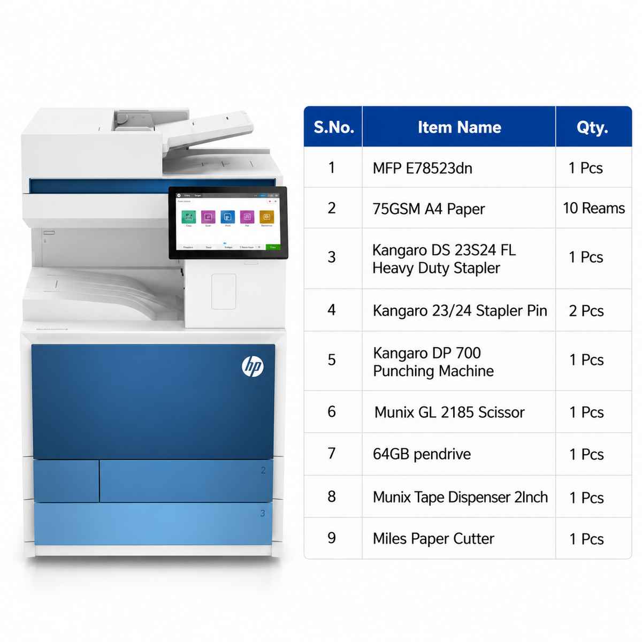
Task: Click the 'Item Name' column header
Action: point(459,127)
